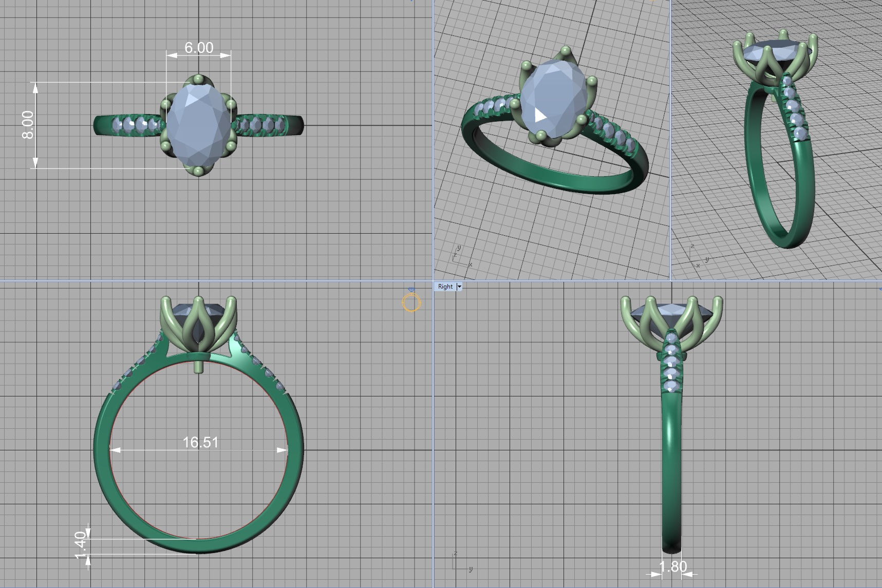The width and height of the screenshot is (882, 588).
Task: Click the orange ring icon in front viewport
Action: pyautogui.click(x=411, y=303)
